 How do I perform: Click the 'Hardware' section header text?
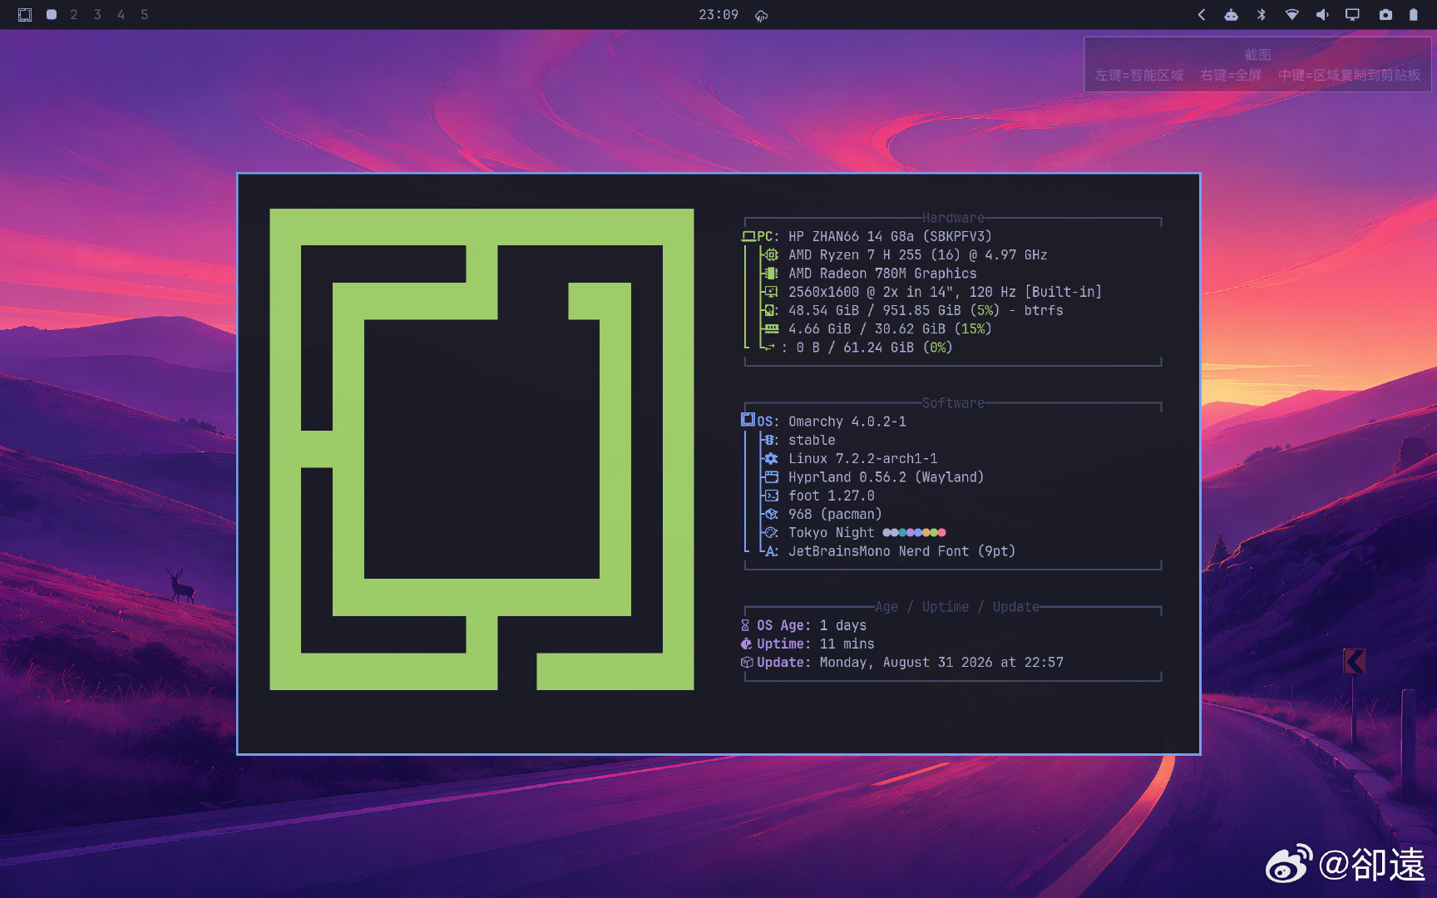point(953,218)
